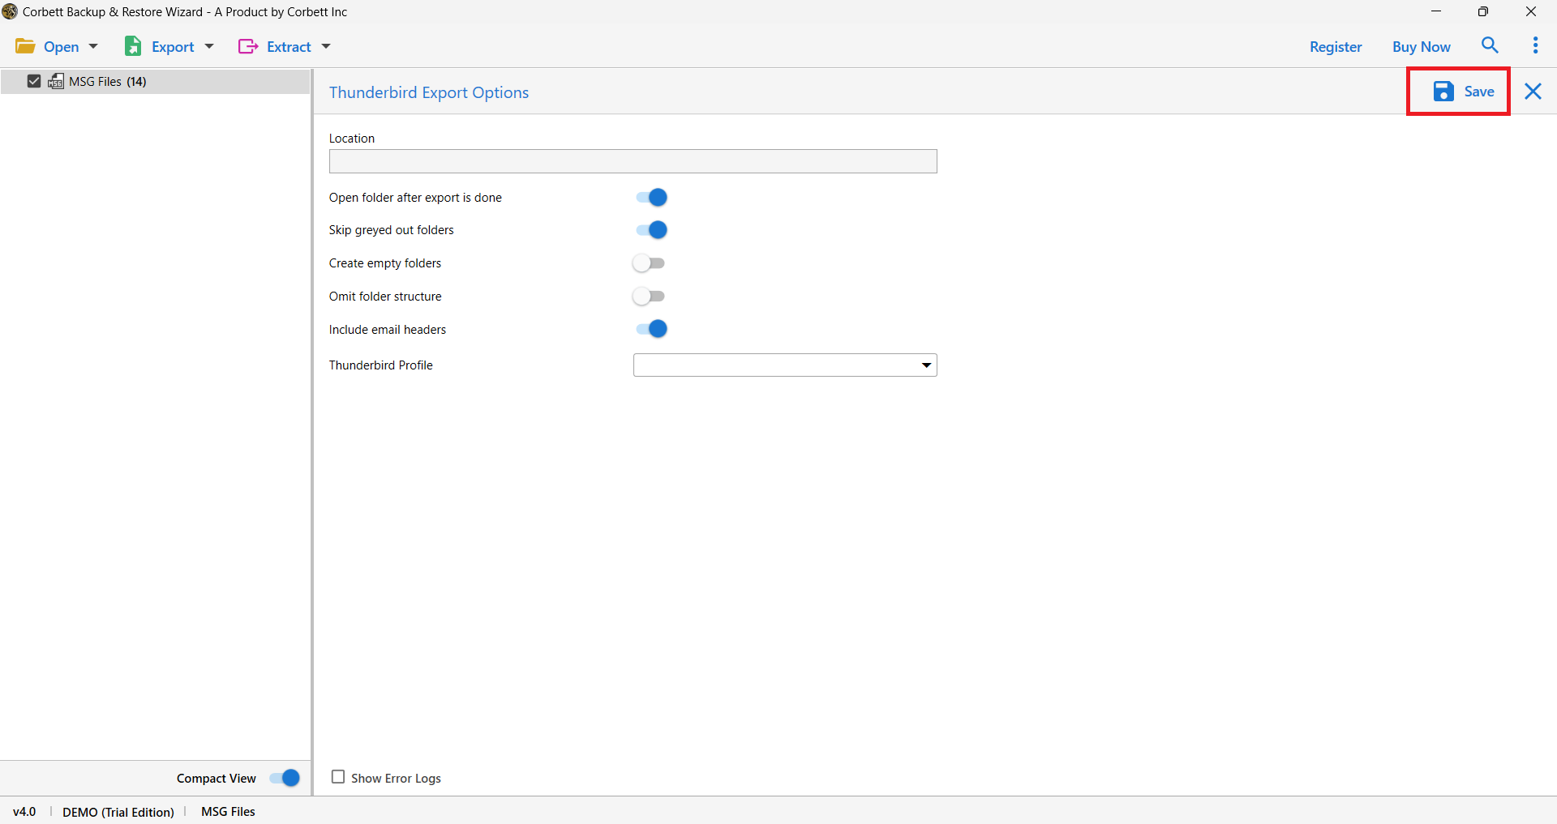The height and width of the screenshot is (824, 1557).
Task: Toggle Open folder after export is done
Action: (x=651, y=198)
